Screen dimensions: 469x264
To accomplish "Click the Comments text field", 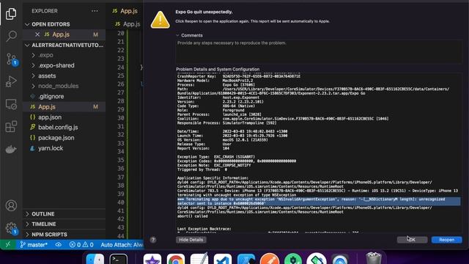I will click(x=319, y=51).
